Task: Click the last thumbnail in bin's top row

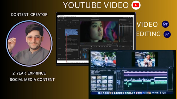Action: pyautogui.click(x=110, y=78)
